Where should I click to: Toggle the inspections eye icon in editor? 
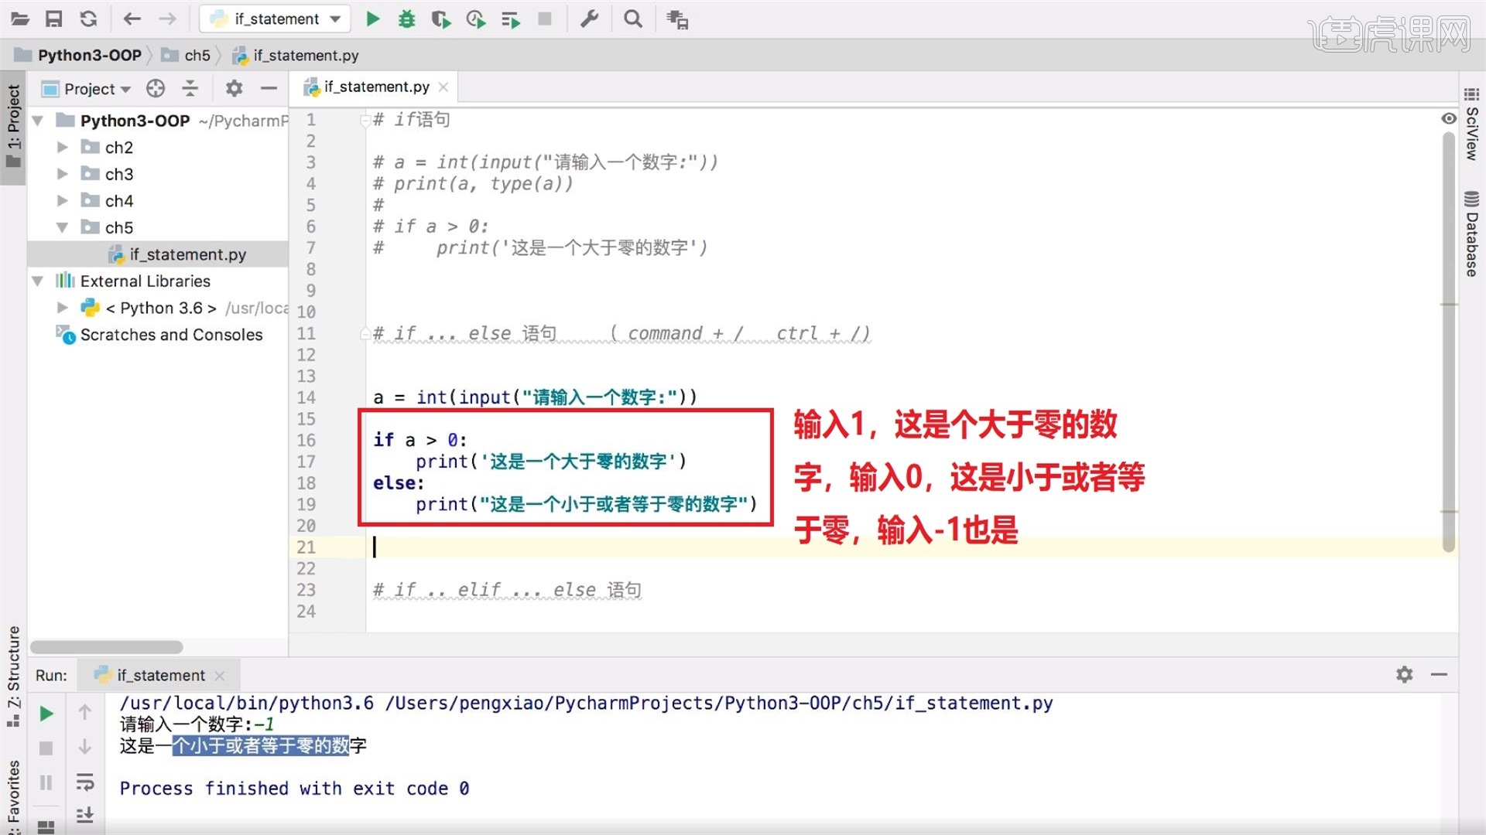[1449, 118]
